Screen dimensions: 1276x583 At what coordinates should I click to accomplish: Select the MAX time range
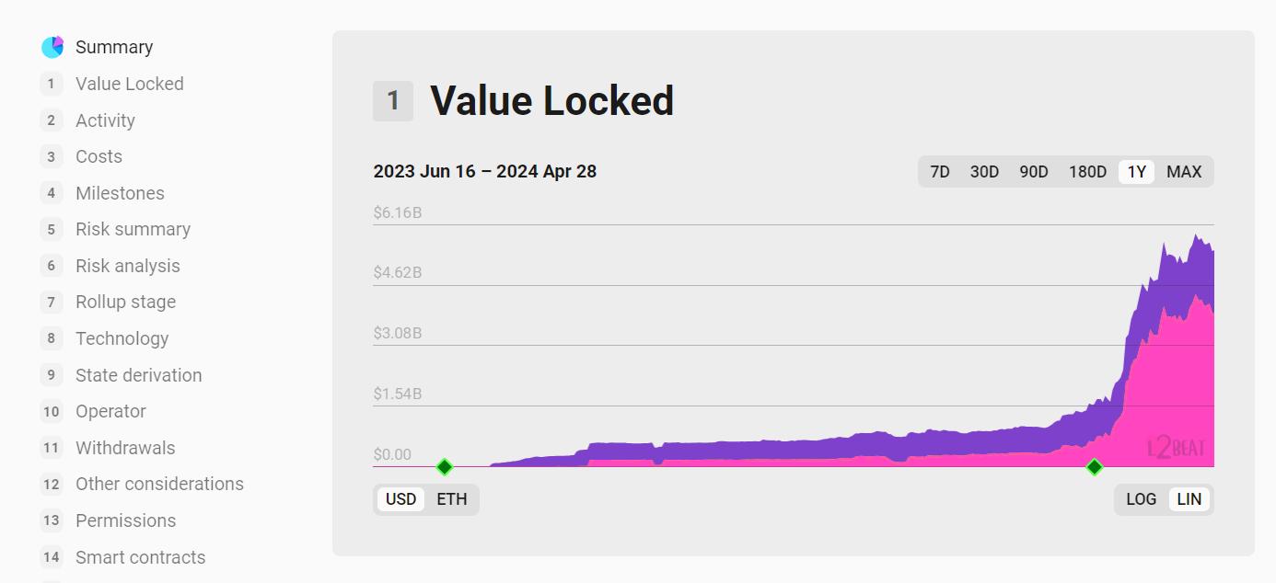pyautogui.click(x=1184, y=172)
